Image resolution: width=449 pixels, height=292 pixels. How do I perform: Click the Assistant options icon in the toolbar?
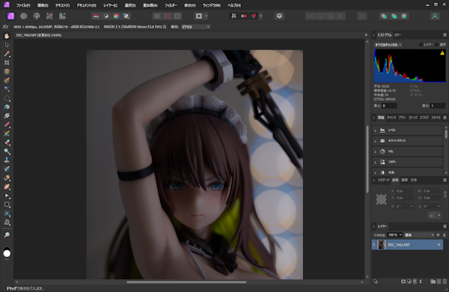279,16
